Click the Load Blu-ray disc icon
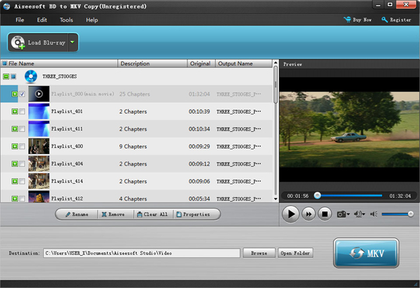 [18, 42]
